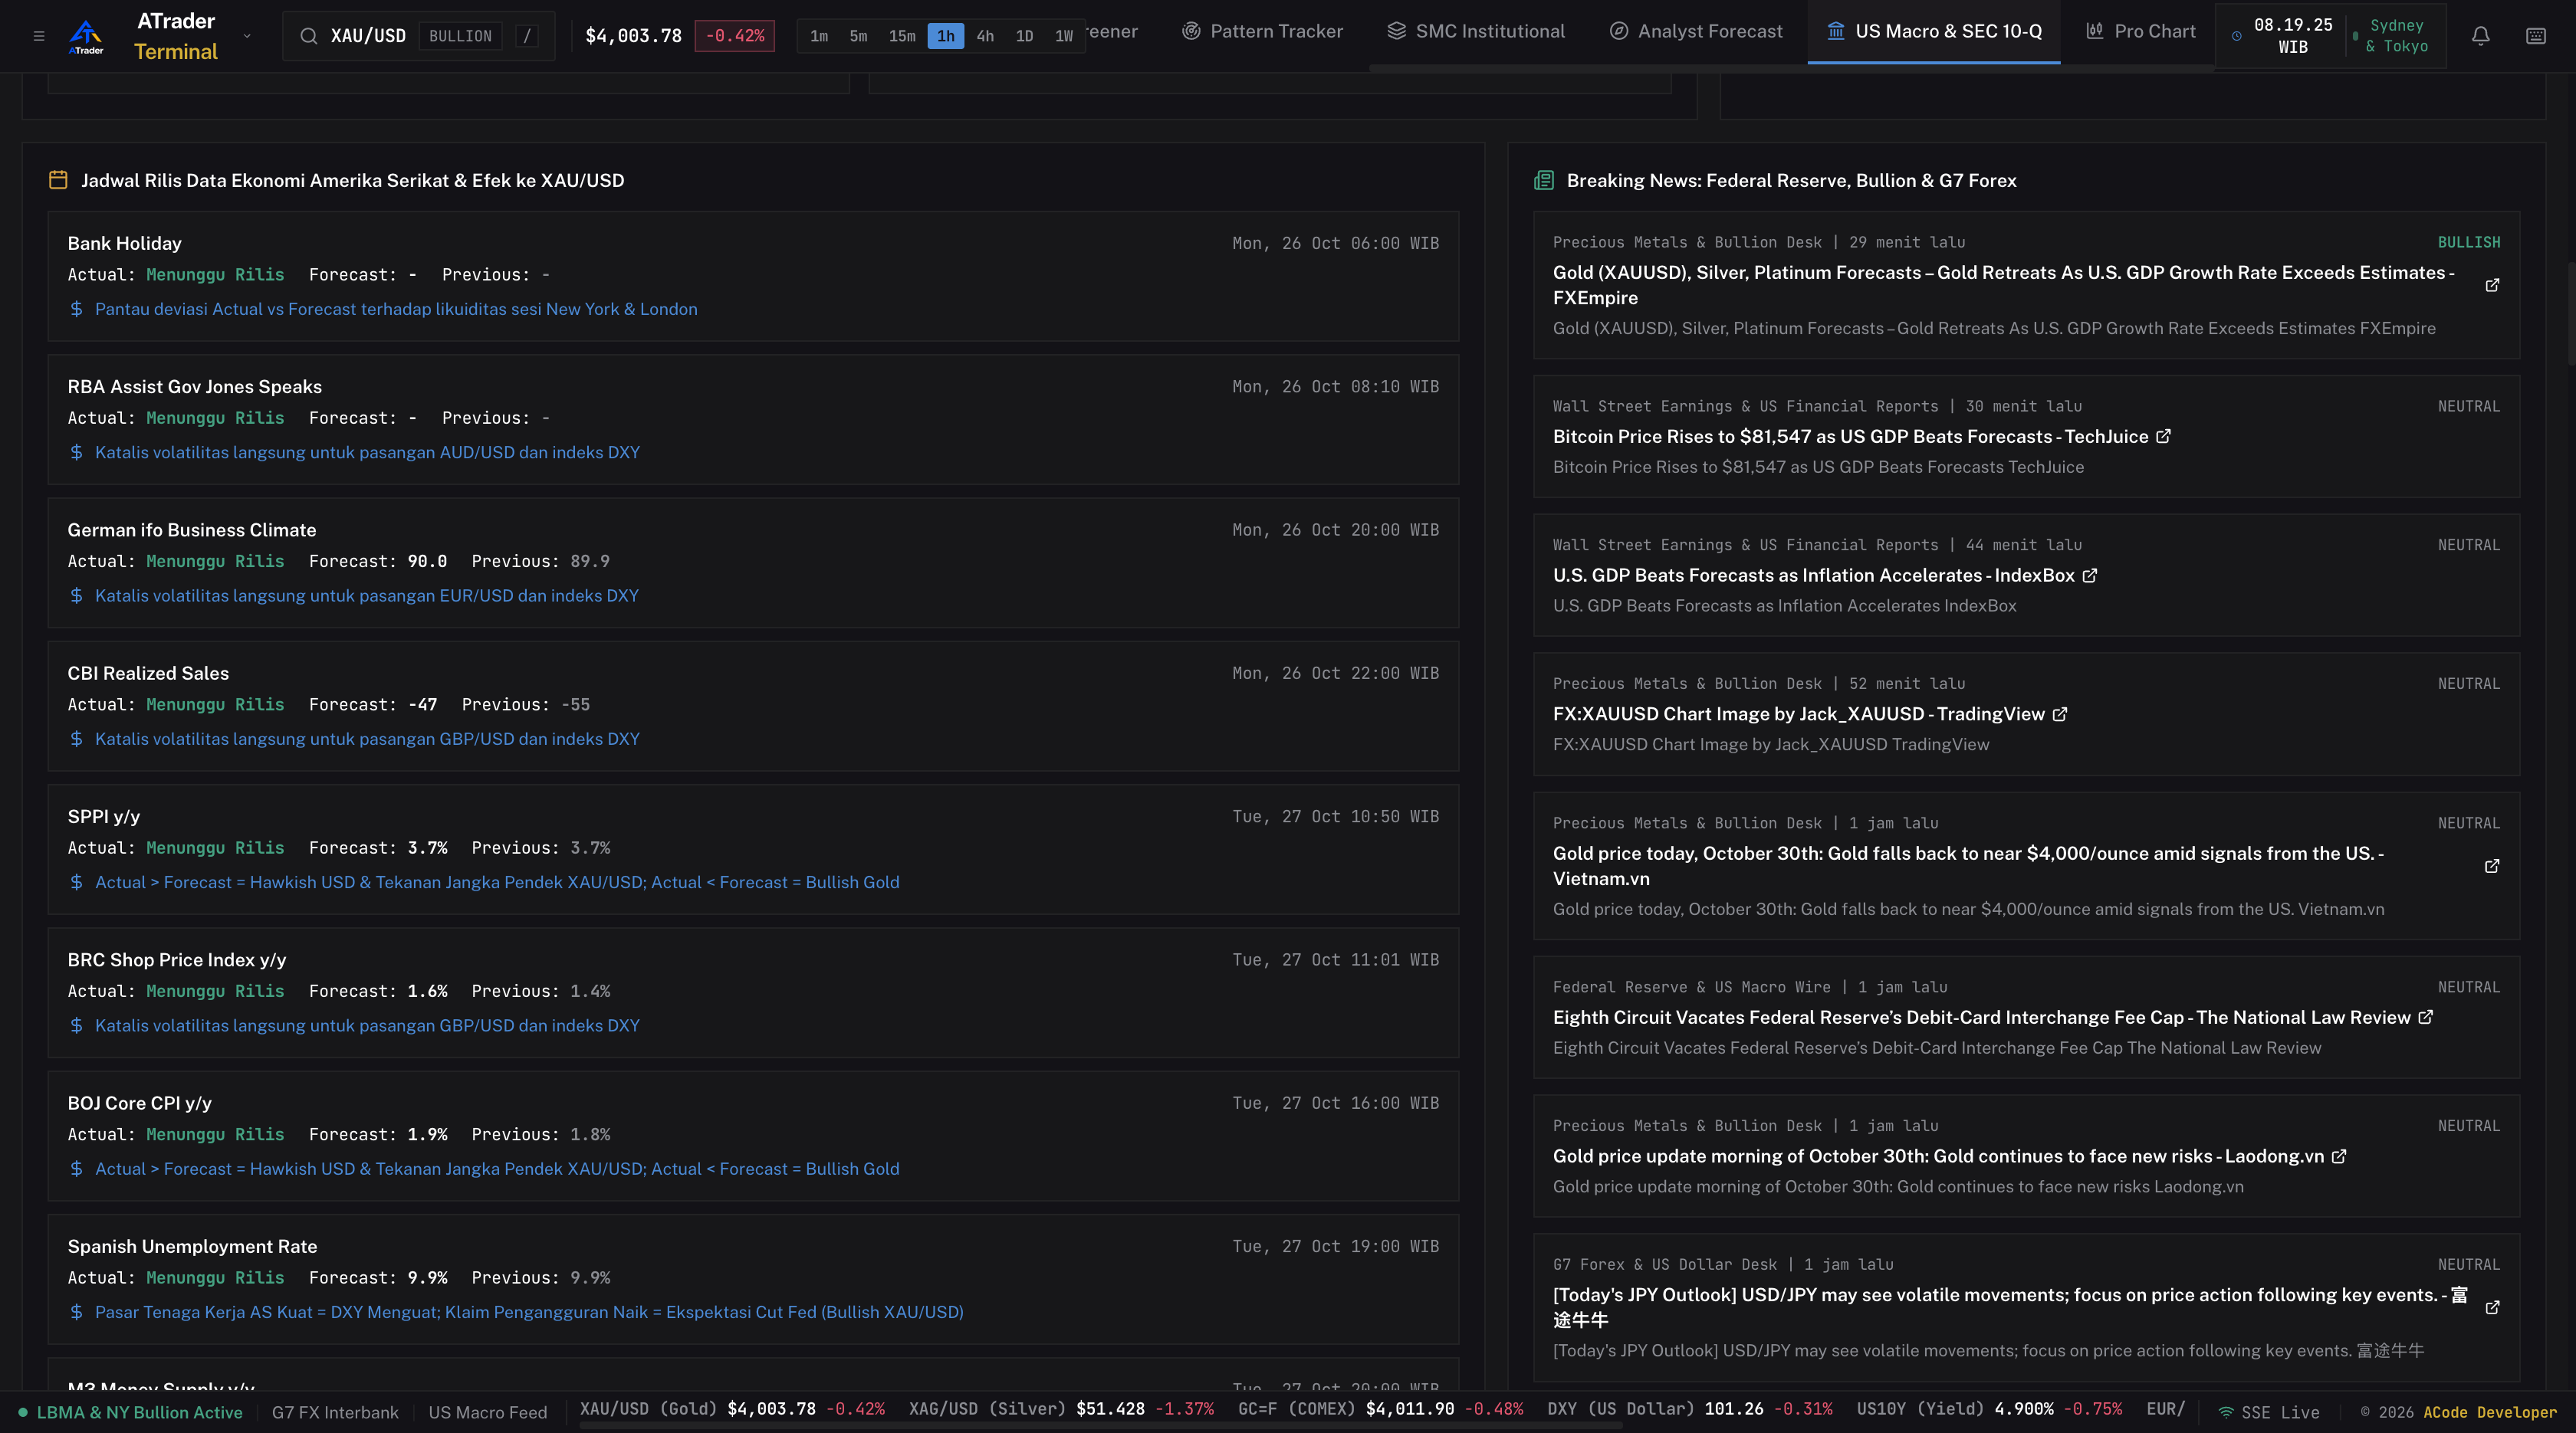Click the Pro Chart candlestick icon
Image resolution: width=2576 pixels, height=1433 pixels.
click(x=2095, y=31)
